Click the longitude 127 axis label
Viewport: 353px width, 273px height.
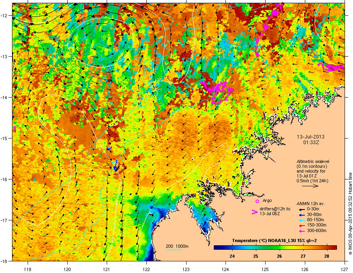click(345, 269)
